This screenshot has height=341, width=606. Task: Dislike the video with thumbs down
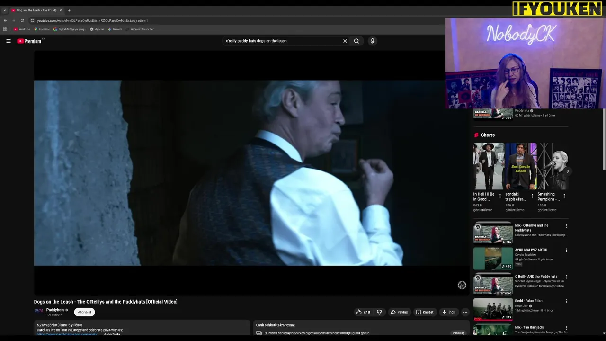[379, 312]
